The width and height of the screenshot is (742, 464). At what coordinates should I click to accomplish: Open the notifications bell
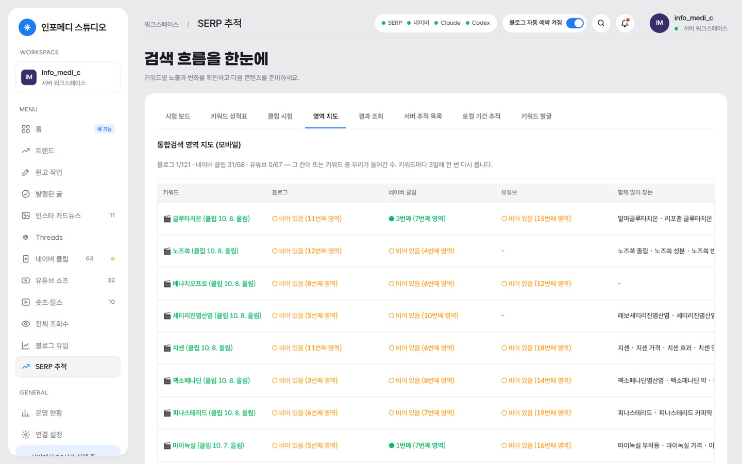click(625, 23)
